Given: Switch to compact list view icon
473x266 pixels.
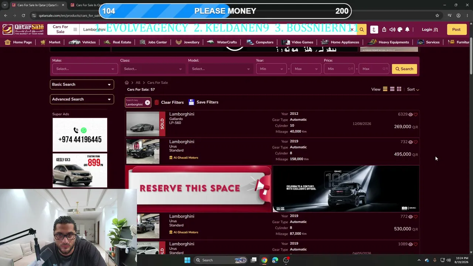Looking at the screenshot, I should [x=385, y=89].
